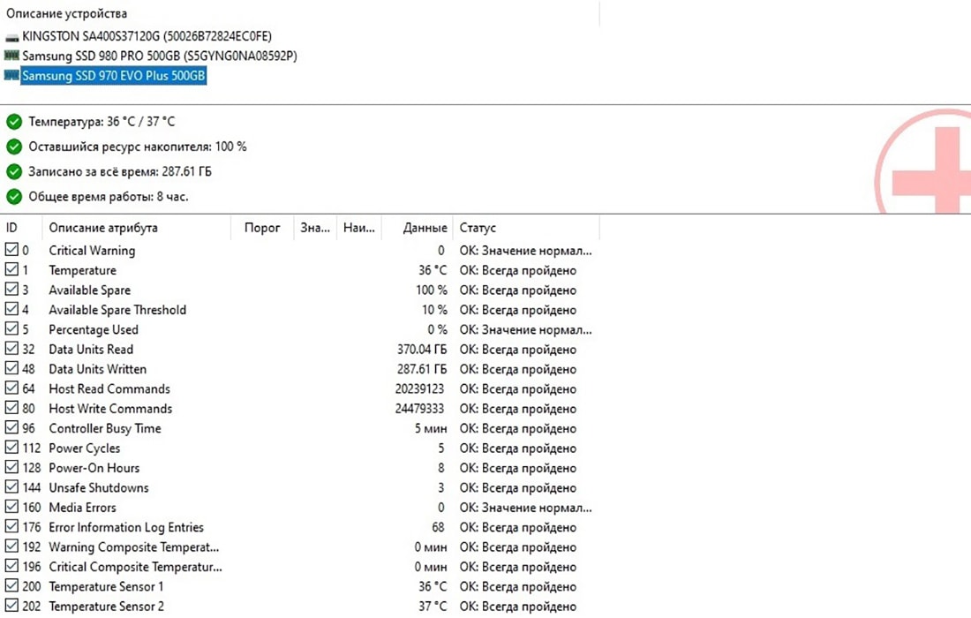Screen dimensions: 971x618
Task: Click the Unsafe Shutdowns attribute name
Action: coord(99,488)
